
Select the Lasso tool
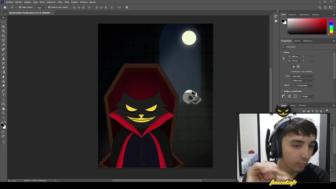point(3,27)
